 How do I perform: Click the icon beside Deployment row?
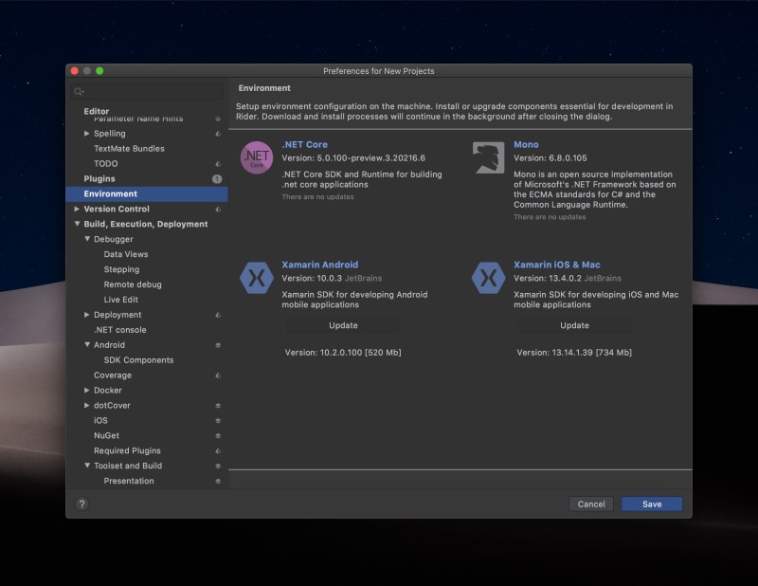tap(218, 315)
